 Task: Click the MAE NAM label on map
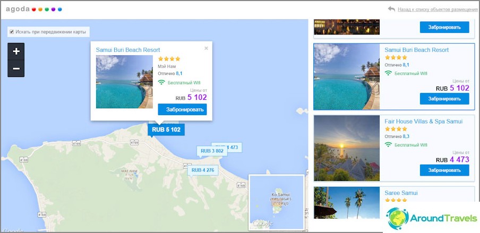(x=129, y=170)
